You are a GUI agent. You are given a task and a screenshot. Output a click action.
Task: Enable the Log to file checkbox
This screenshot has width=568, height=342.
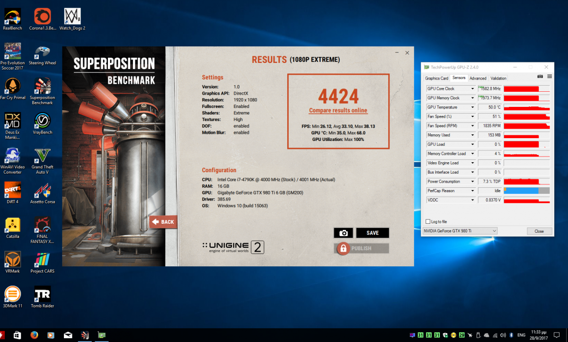pyautogui.click(x=428, y=221)
